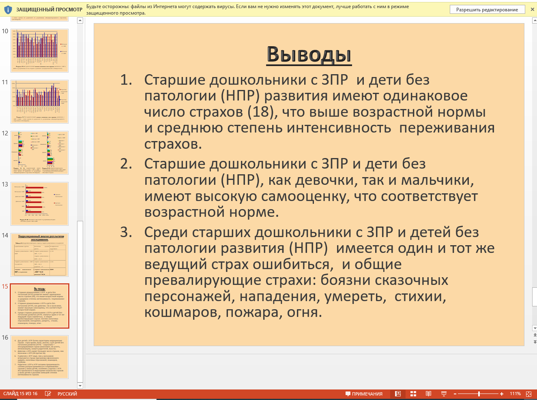Click conclusion 2 text 'имеют высокую самооценку'

click(x=247, y=196)
